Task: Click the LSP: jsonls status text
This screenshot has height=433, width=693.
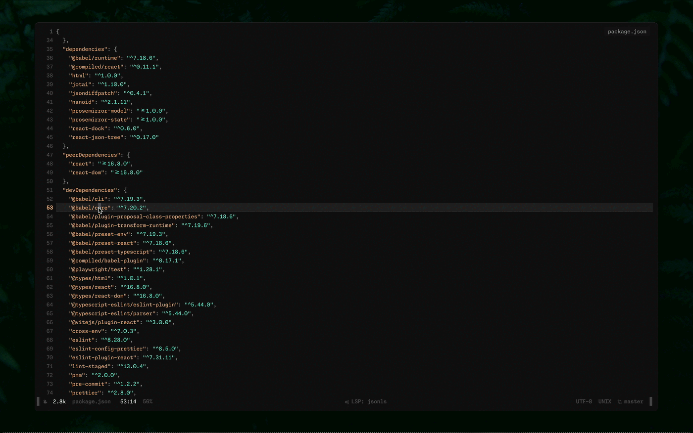Action: click(369, 402)
